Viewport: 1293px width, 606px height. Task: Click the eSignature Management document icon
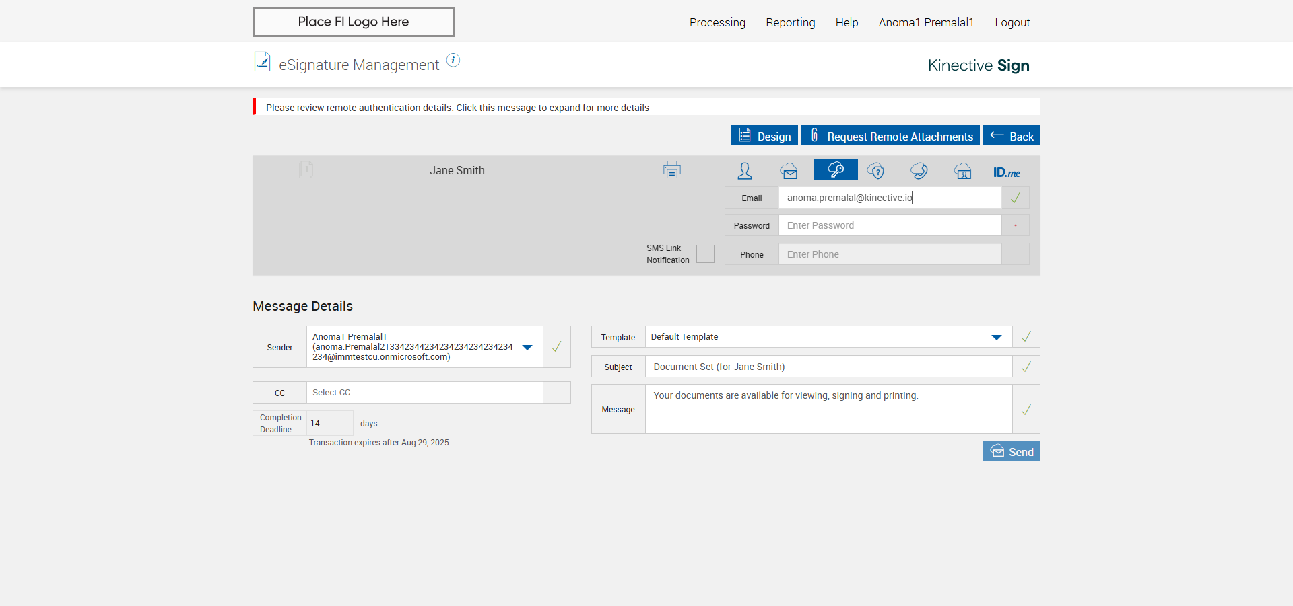(x=262, y=61)
